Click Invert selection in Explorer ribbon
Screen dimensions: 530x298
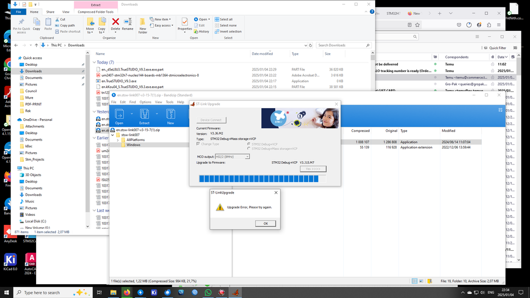(x=228, y=31)
